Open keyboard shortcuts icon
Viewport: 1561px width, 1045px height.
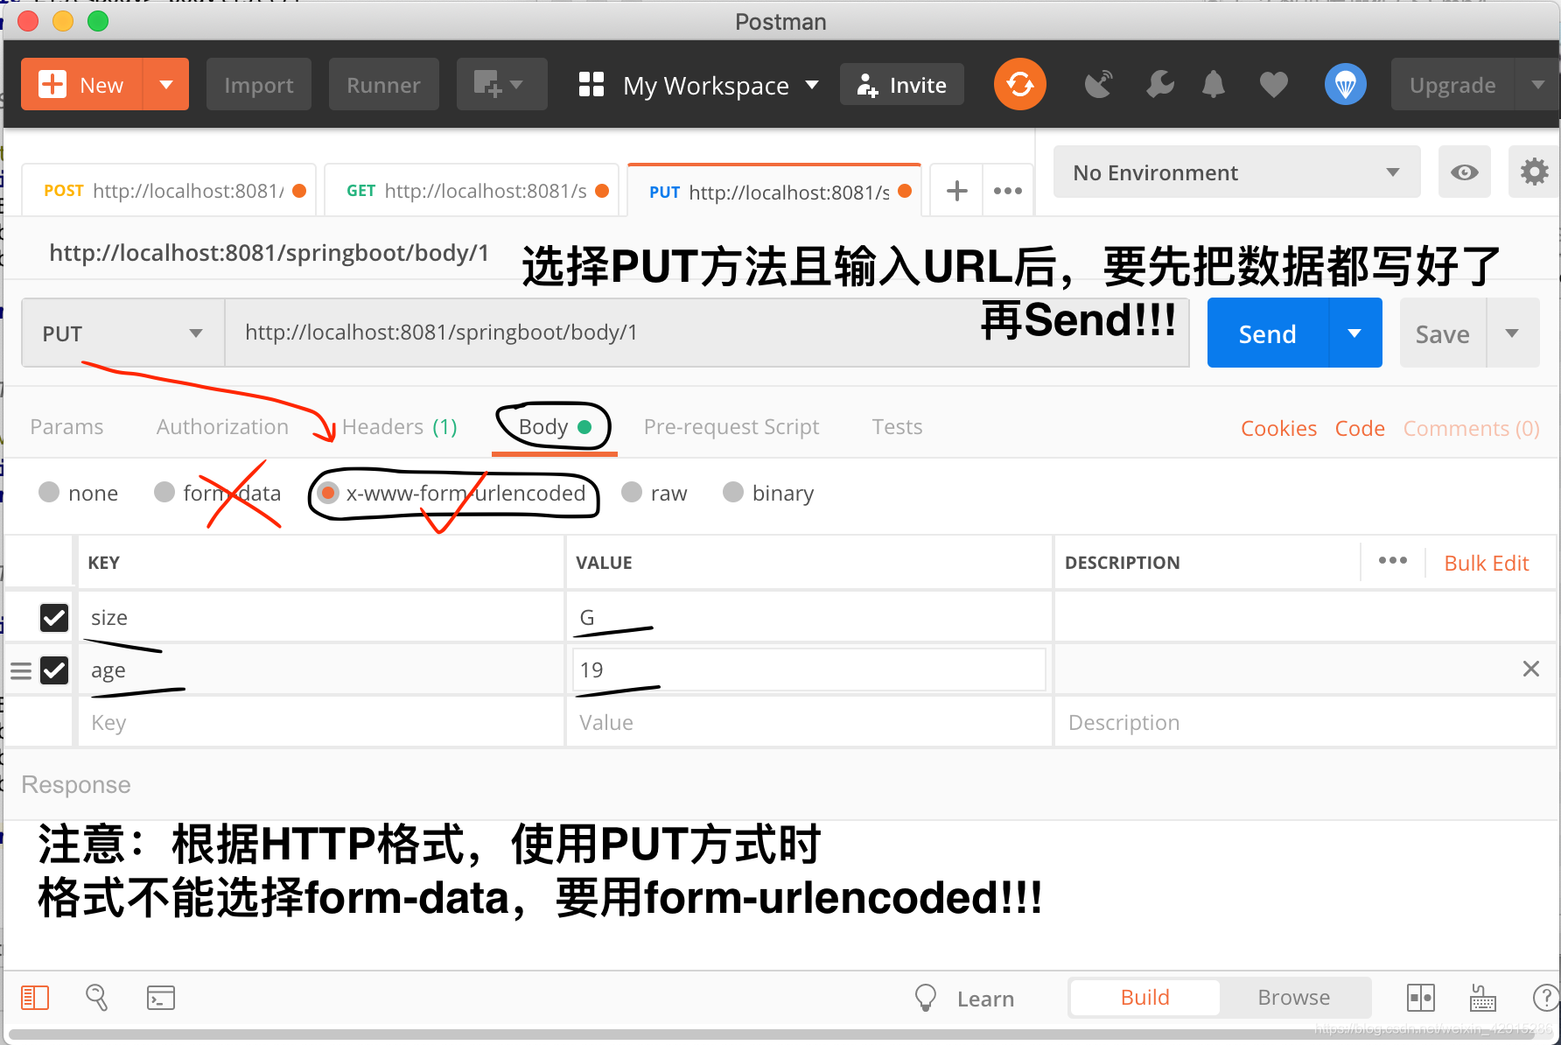click(1483, 997)
